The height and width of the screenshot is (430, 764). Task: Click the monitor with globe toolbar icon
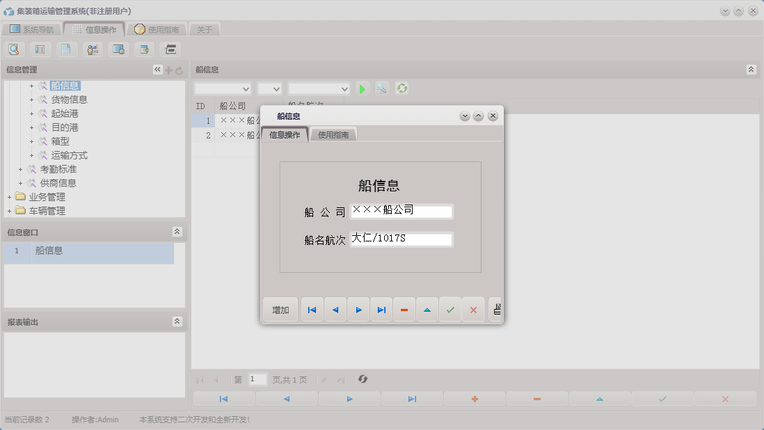[118, 49]
